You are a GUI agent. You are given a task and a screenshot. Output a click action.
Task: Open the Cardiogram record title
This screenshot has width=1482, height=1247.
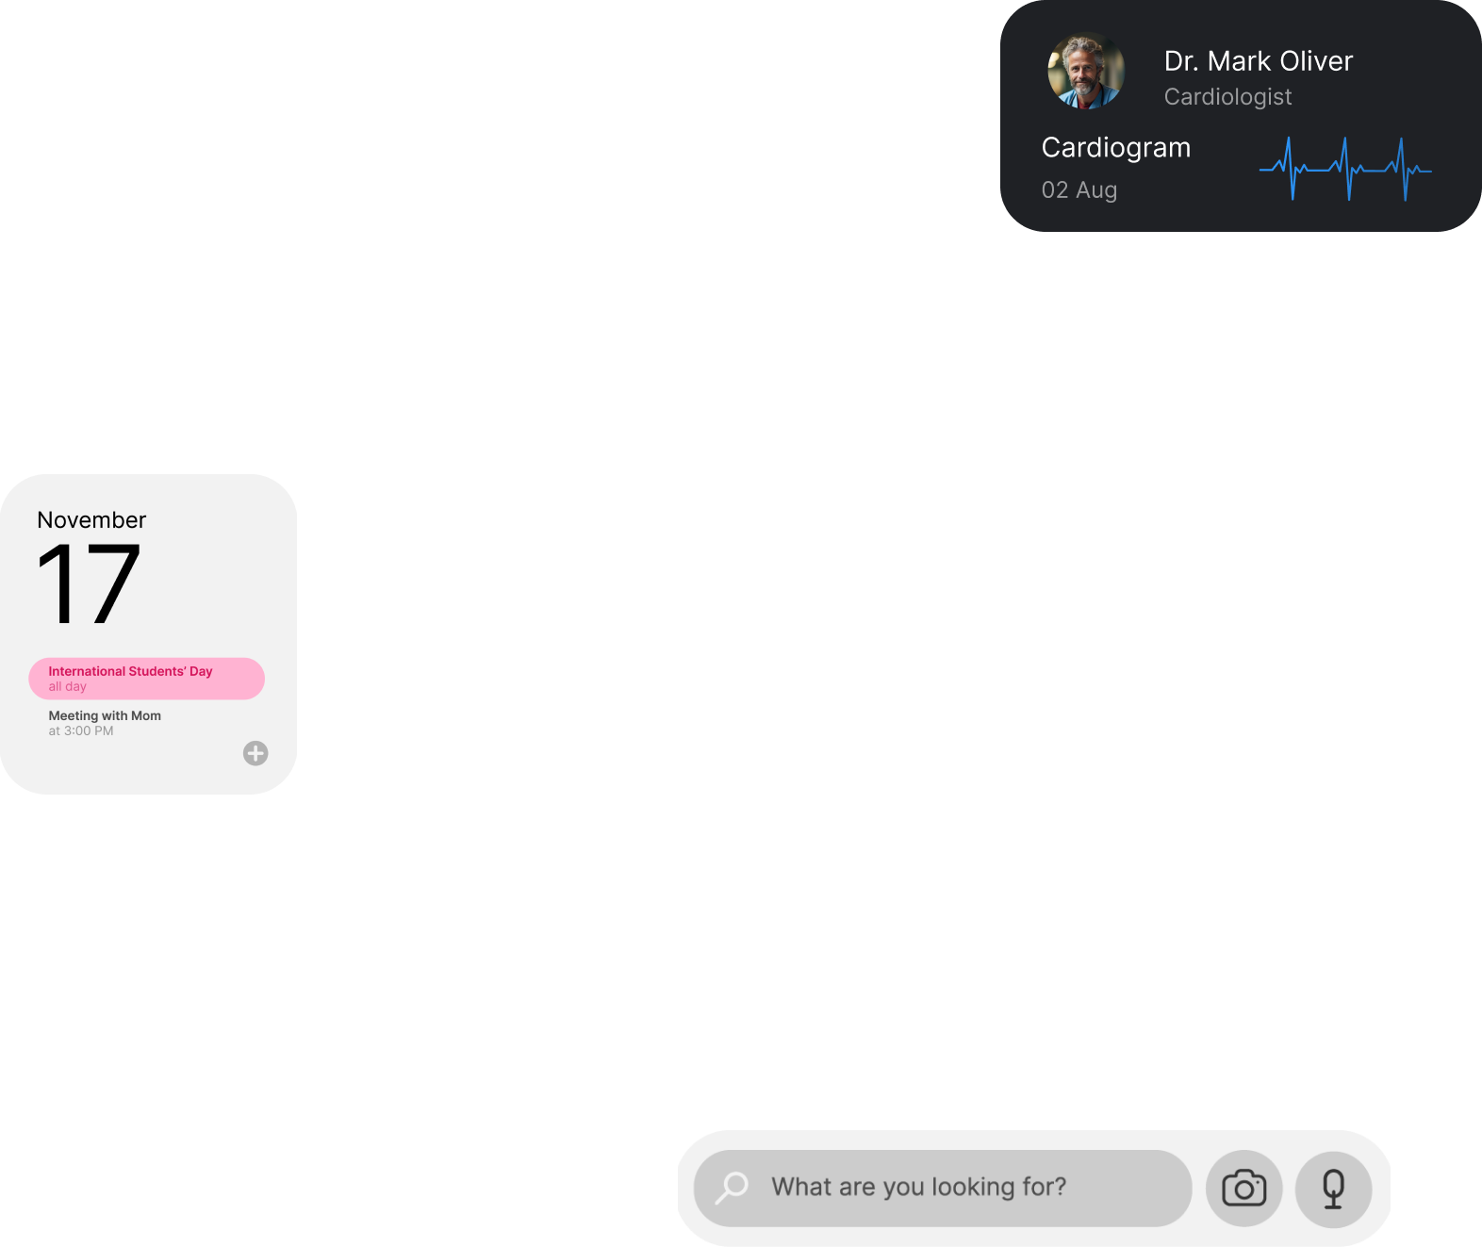pyautogui.click(x=1115, y=148)
